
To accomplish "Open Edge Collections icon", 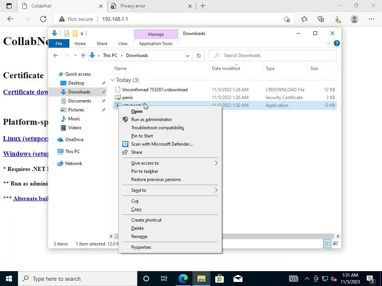I will pyautogui.click(x=321, y=19).
